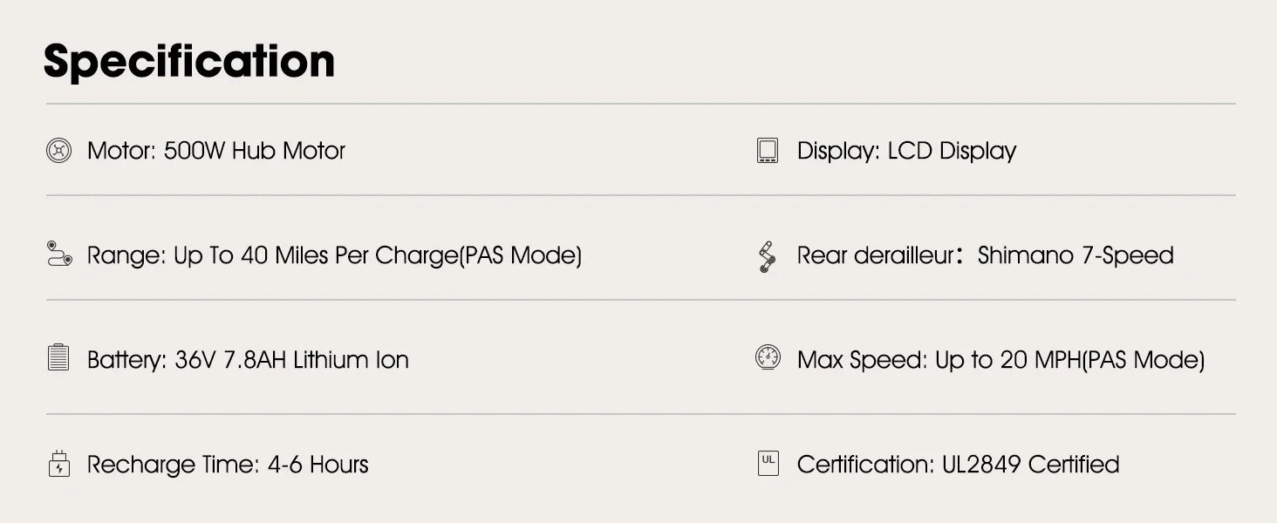
Task: Click the 'Certification' label
Action: point(864,465)
